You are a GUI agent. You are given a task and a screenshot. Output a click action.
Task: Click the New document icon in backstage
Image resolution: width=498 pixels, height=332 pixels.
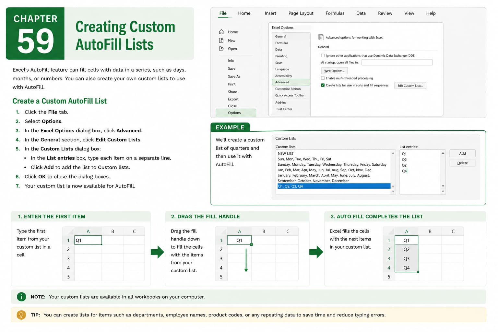tap(221, 40)
